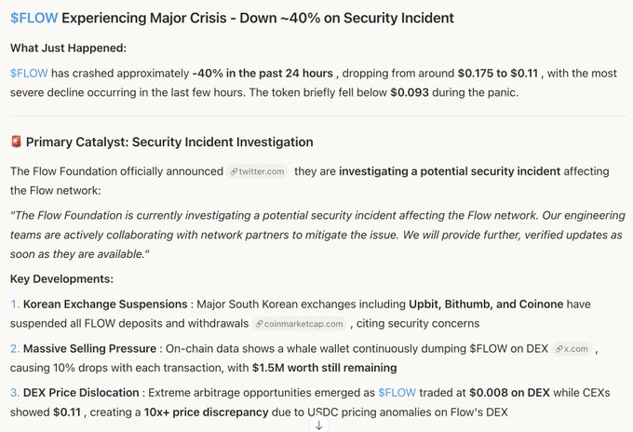Click the 'Key Developments:' heading
This screenshot has height=432, width=633.
61,278
